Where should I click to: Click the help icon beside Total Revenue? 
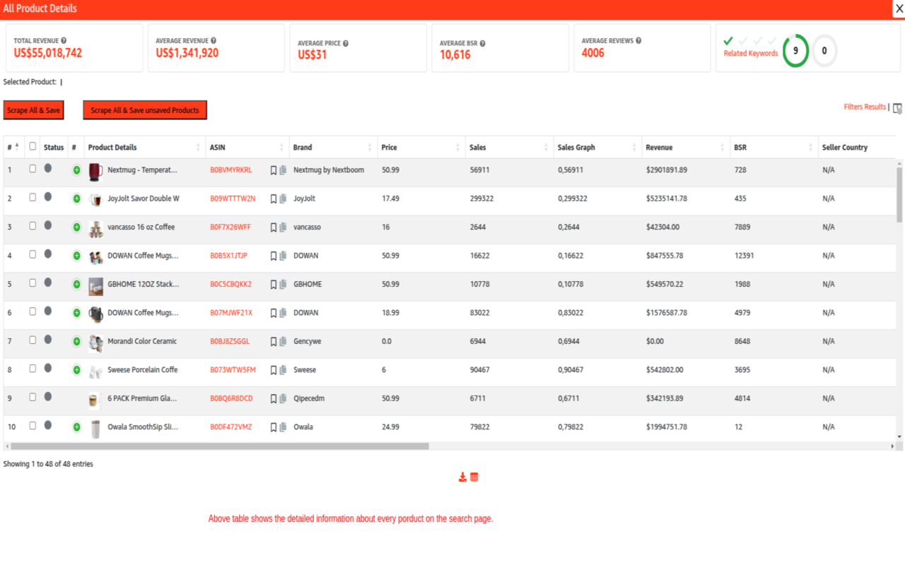click(x=64, y=41)
